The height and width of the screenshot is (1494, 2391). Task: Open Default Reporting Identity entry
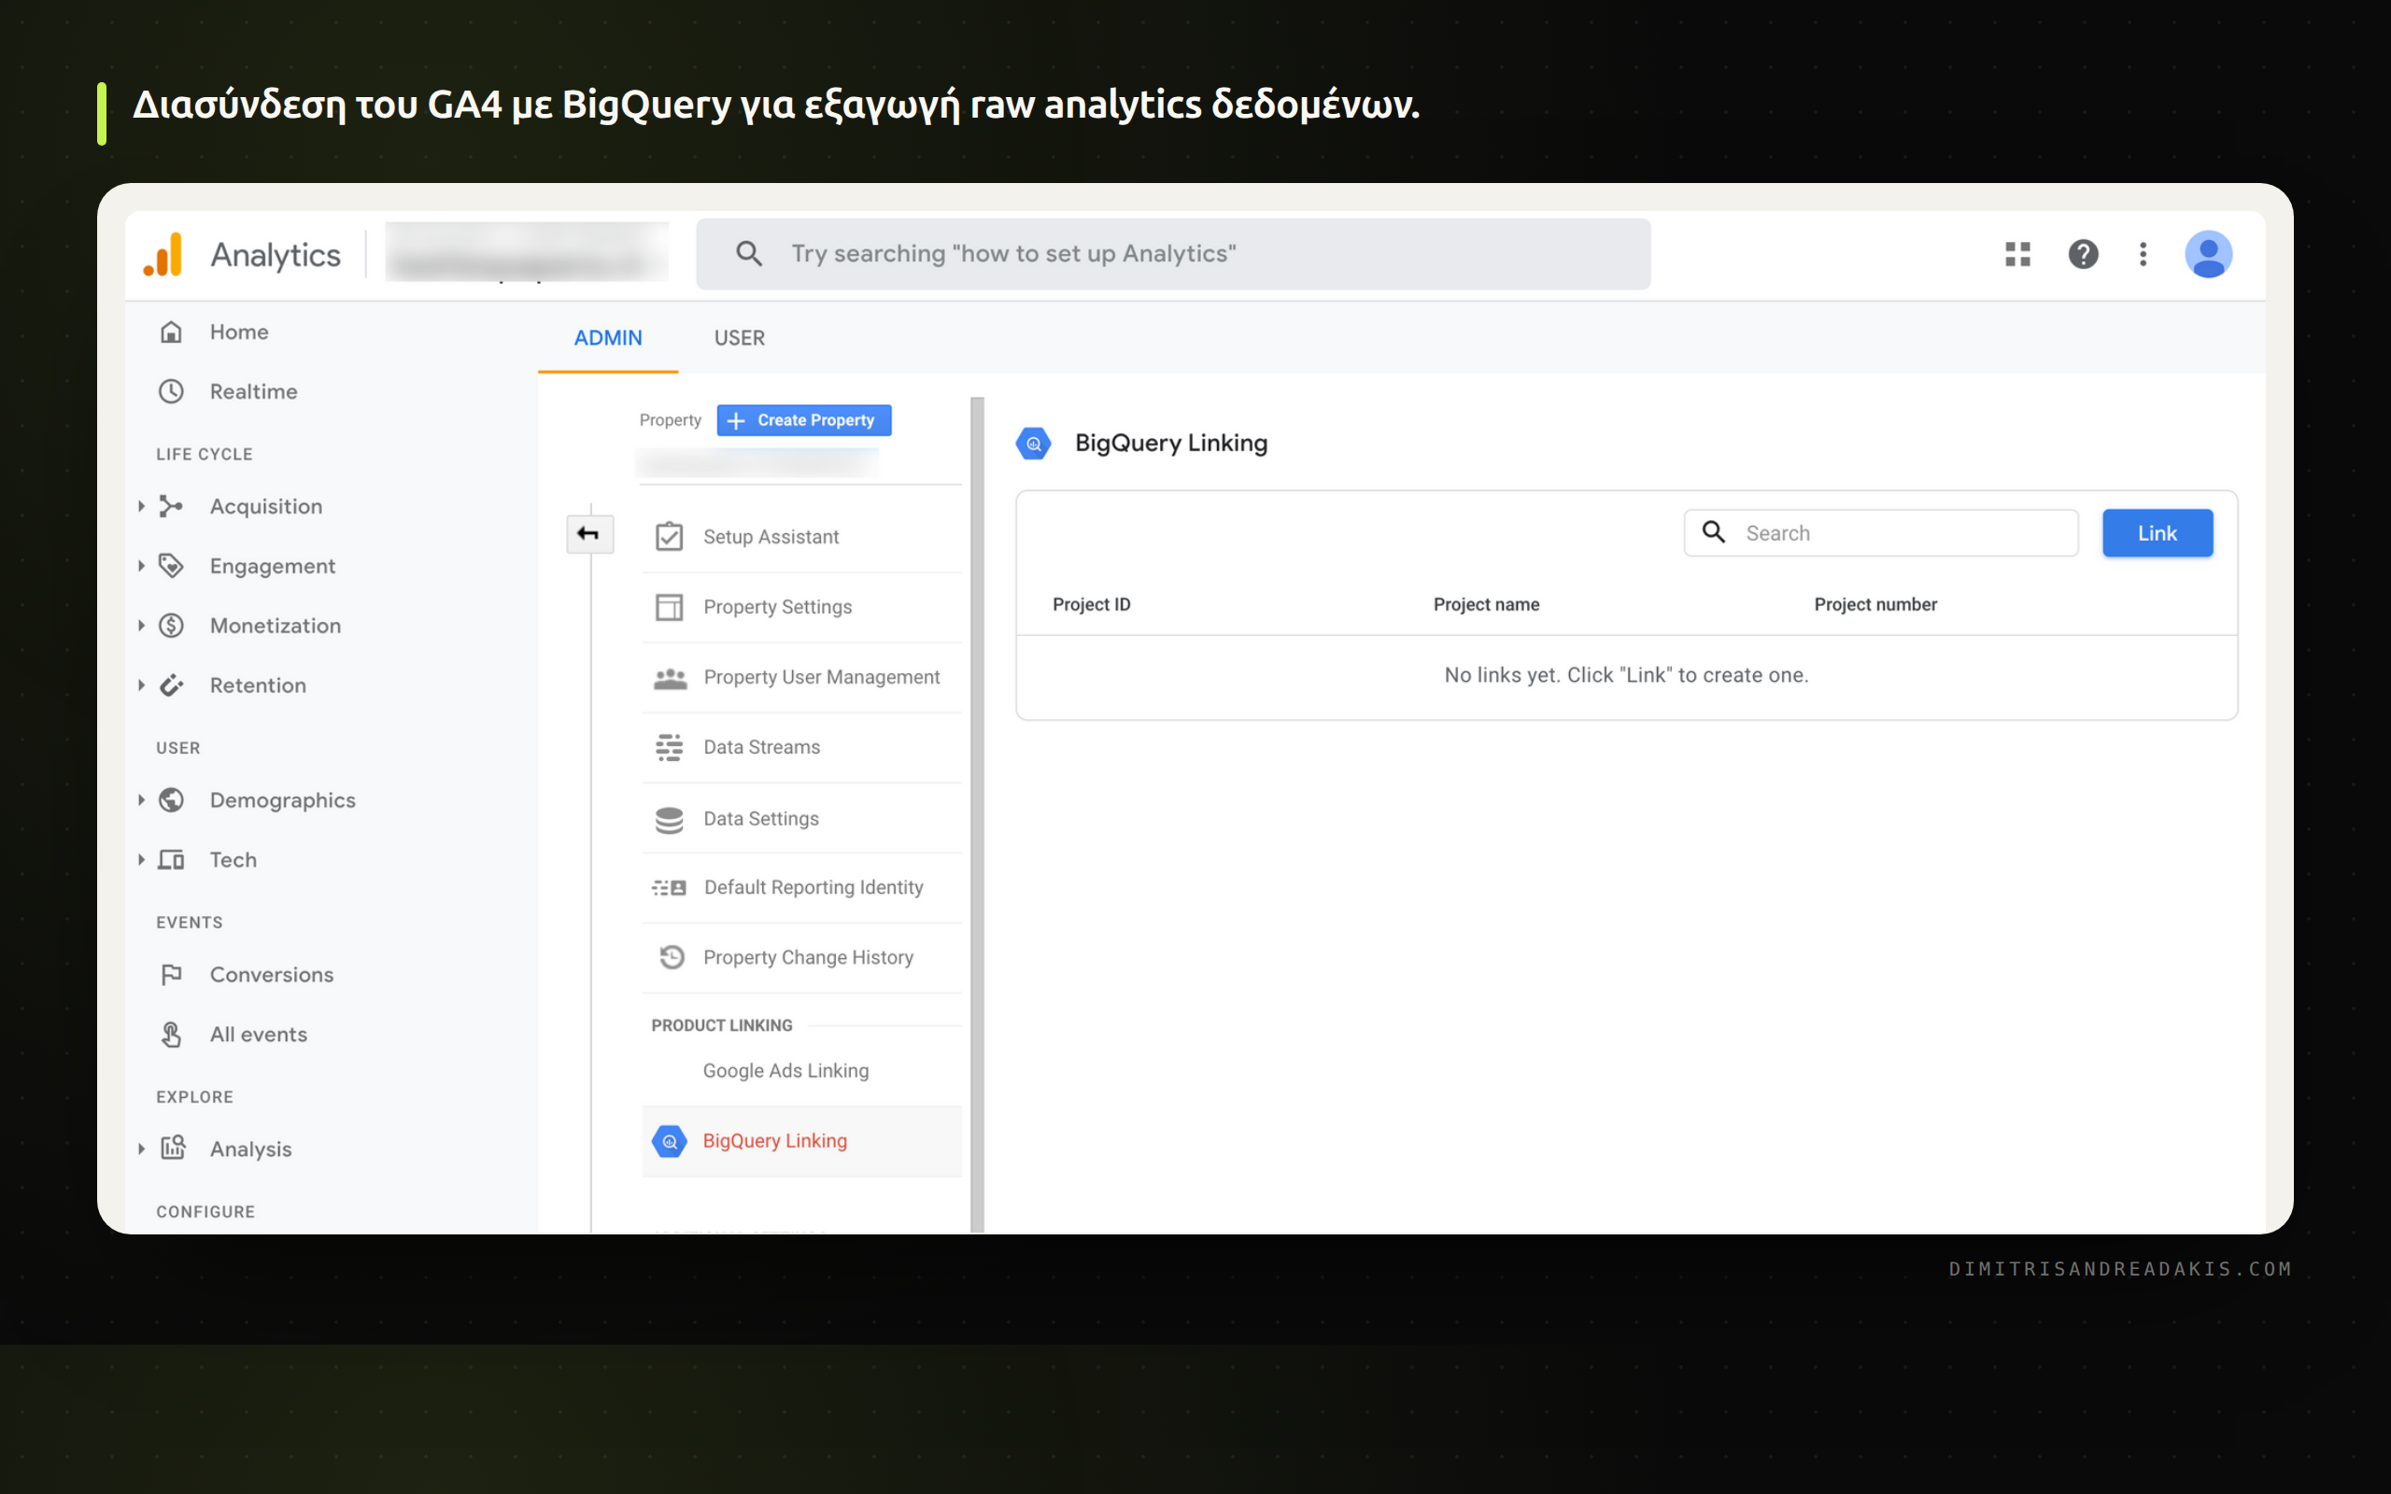(x=801, y=887)
